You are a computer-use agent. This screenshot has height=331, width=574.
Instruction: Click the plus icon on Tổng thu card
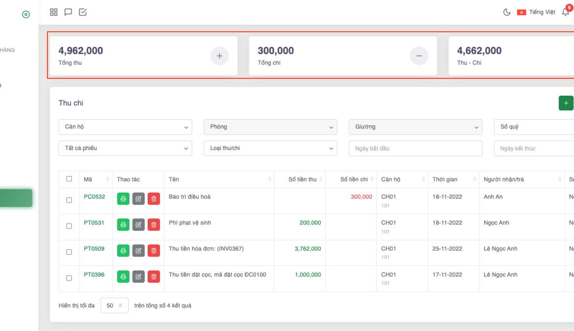(219, 56)
